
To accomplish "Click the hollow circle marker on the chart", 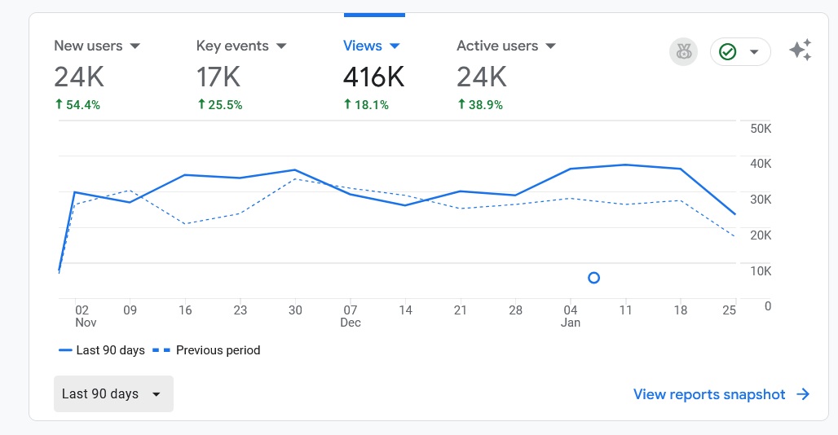I will 593,278.
